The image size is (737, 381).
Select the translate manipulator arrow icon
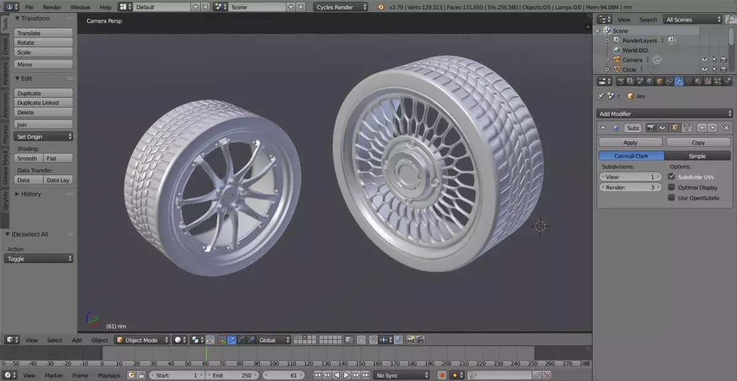coord(232,340)
